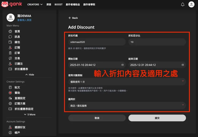Expand creator settings with 5 More
This screenshot has height=137, width=198.
coord(30,115)
